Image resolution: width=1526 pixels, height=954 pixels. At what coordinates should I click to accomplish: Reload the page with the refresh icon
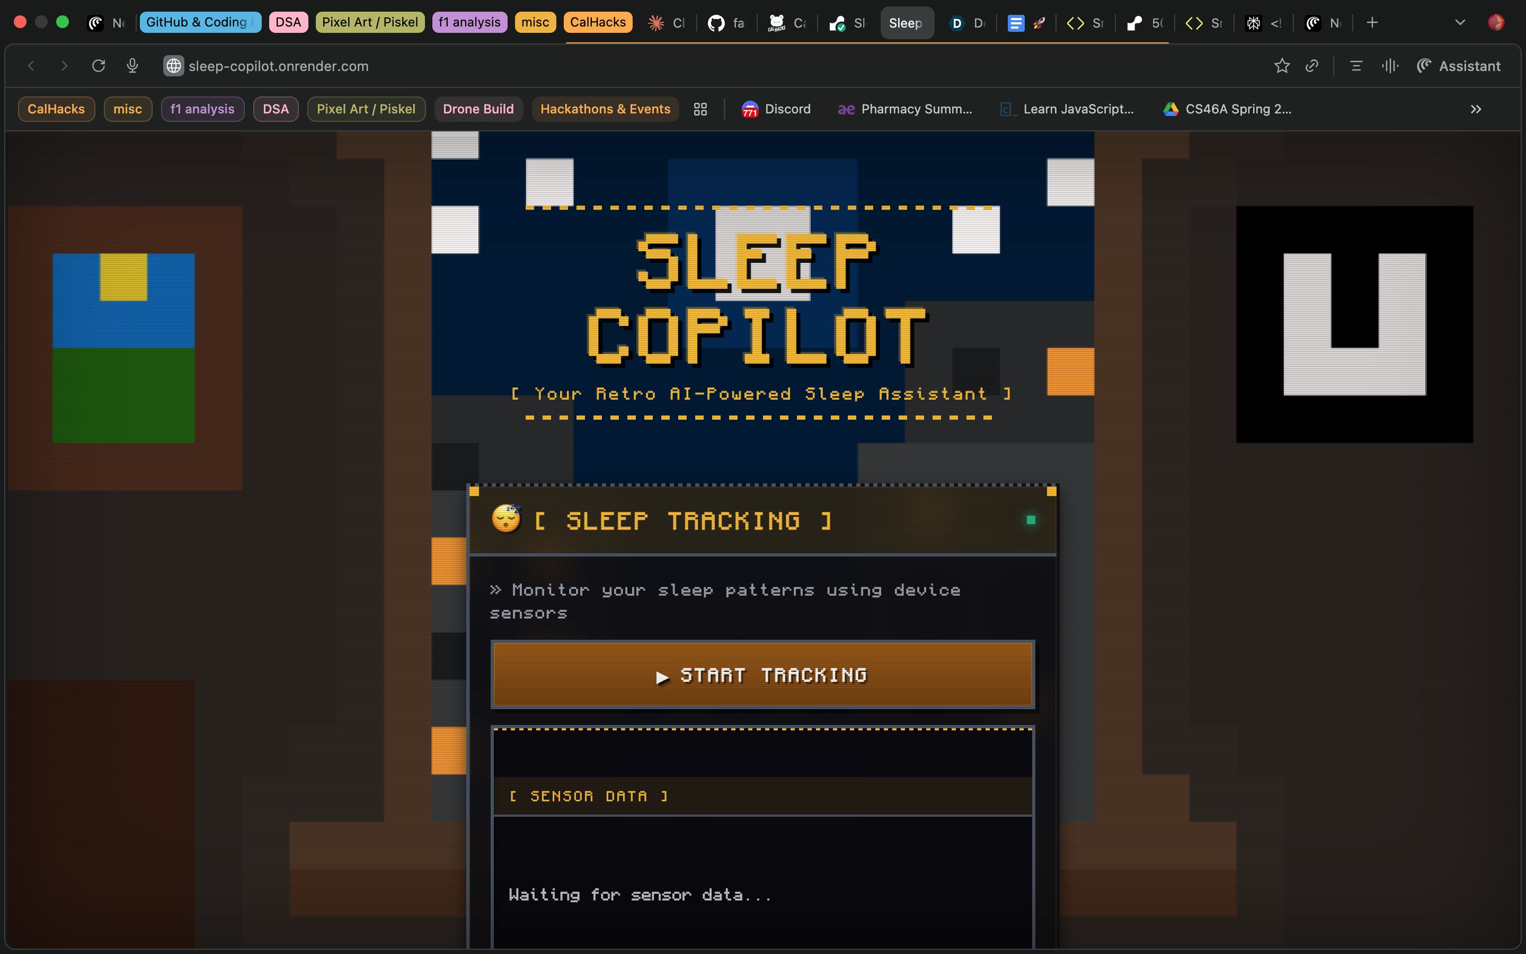click(x=99, y=66)
